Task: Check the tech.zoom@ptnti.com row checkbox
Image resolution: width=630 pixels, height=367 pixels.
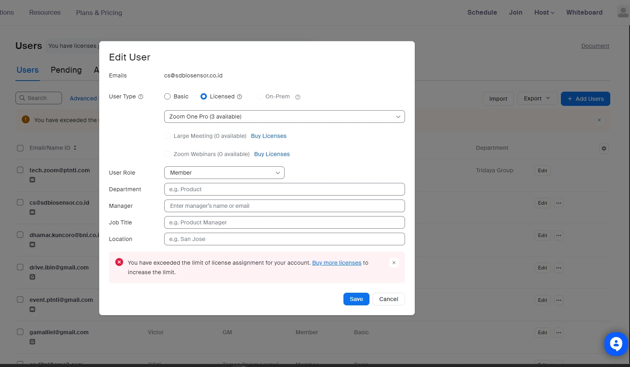Action: click(20, 170)
